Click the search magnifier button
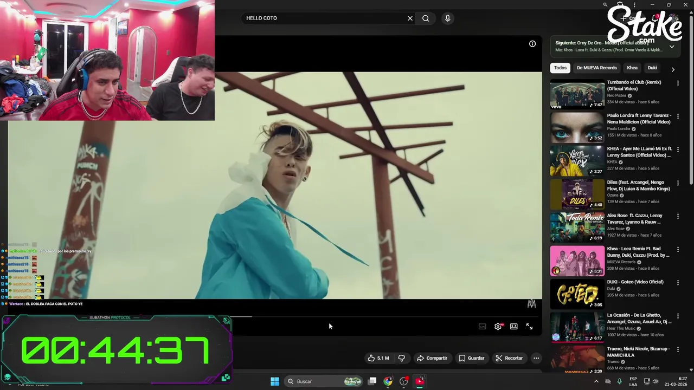 pyautogui.click(x=426, y=18)
